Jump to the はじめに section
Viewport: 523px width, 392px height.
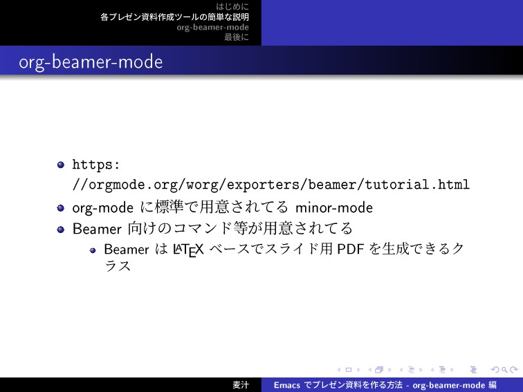[x=232, y=6]
